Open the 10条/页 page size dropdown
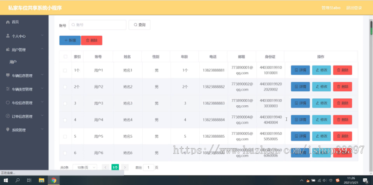Image resolution: width=373 pixels, height=185 pixels. [85, 168]
